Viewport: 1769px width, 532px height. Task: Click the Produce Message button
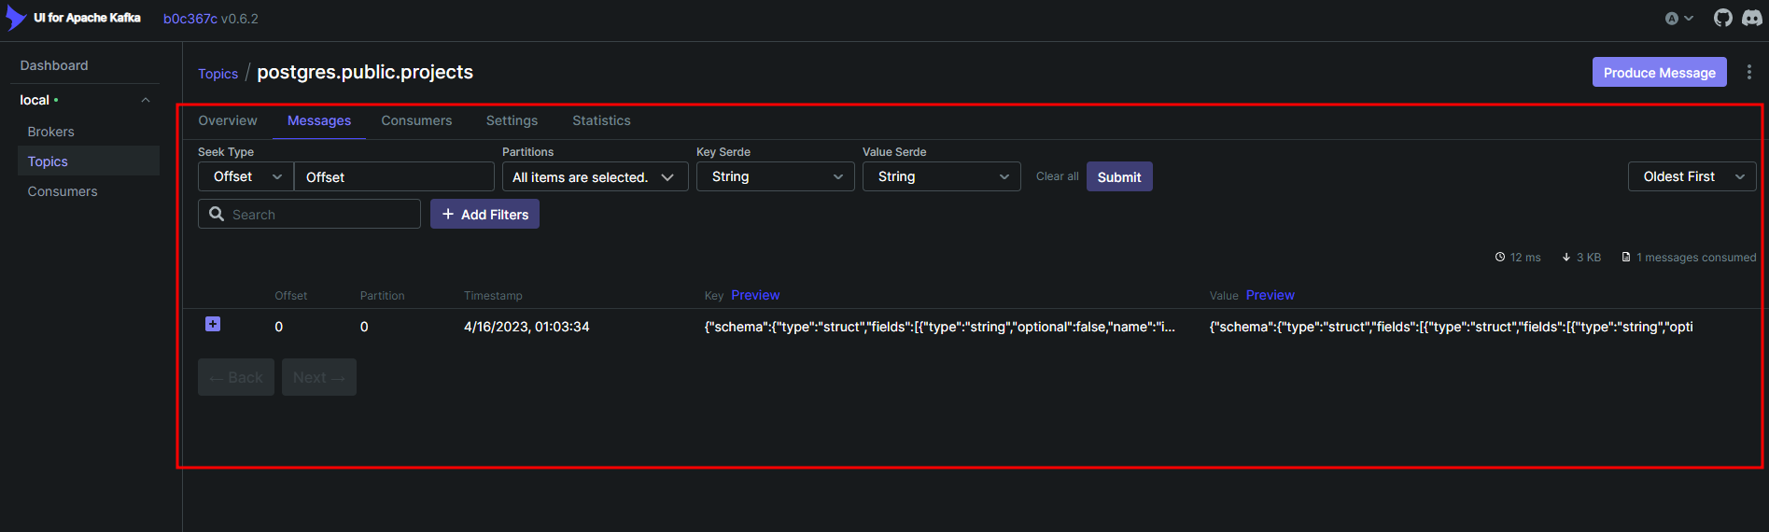click(1659, 72)
